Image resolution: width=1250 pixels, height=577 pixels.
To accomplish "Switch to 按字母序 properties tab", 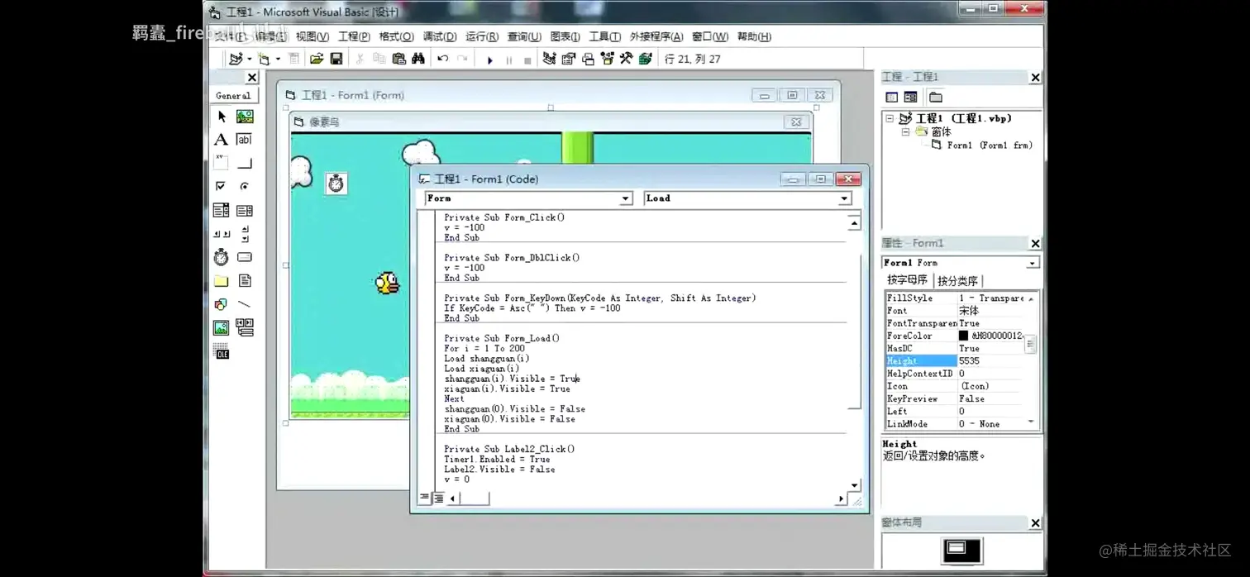I will [x=907, y=280].
